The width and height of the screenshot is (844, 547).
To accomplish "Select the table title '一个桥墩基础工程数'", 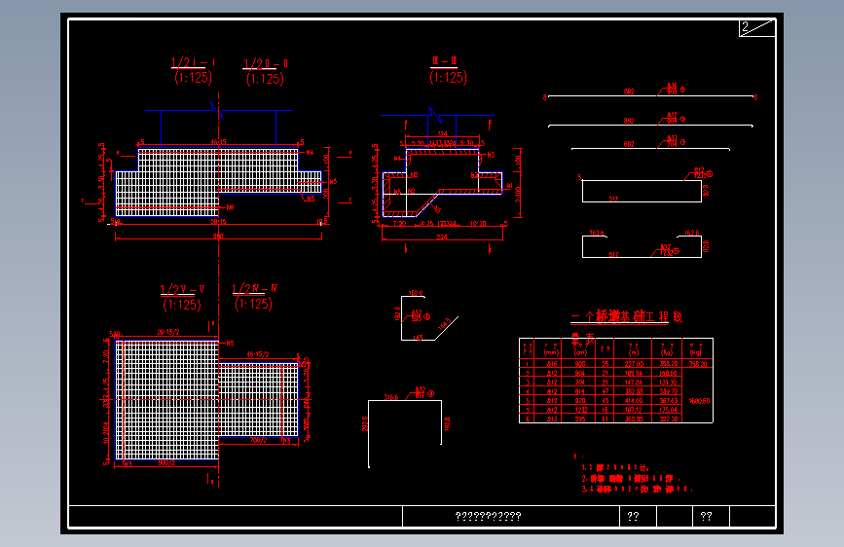I will tap(626, 317).
